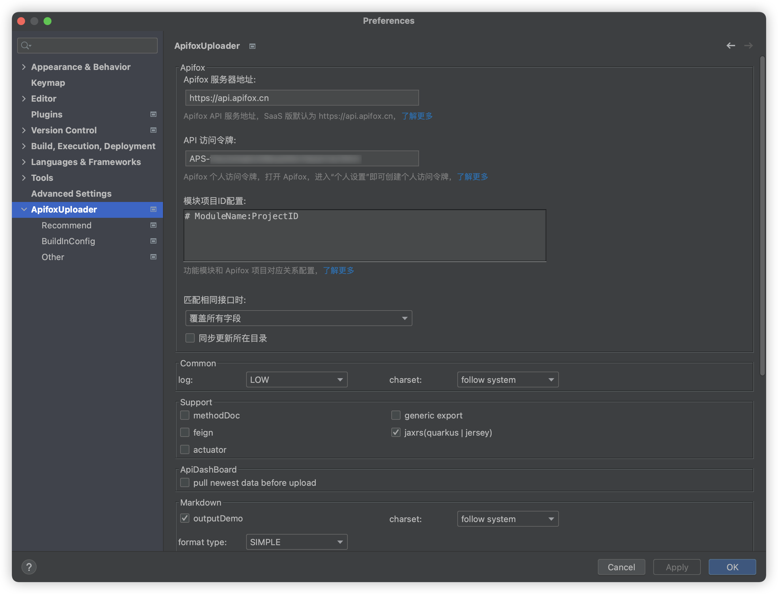The image size is (778, 594).
Task: Enable pull newest data before upload
Action: [185, 482]
